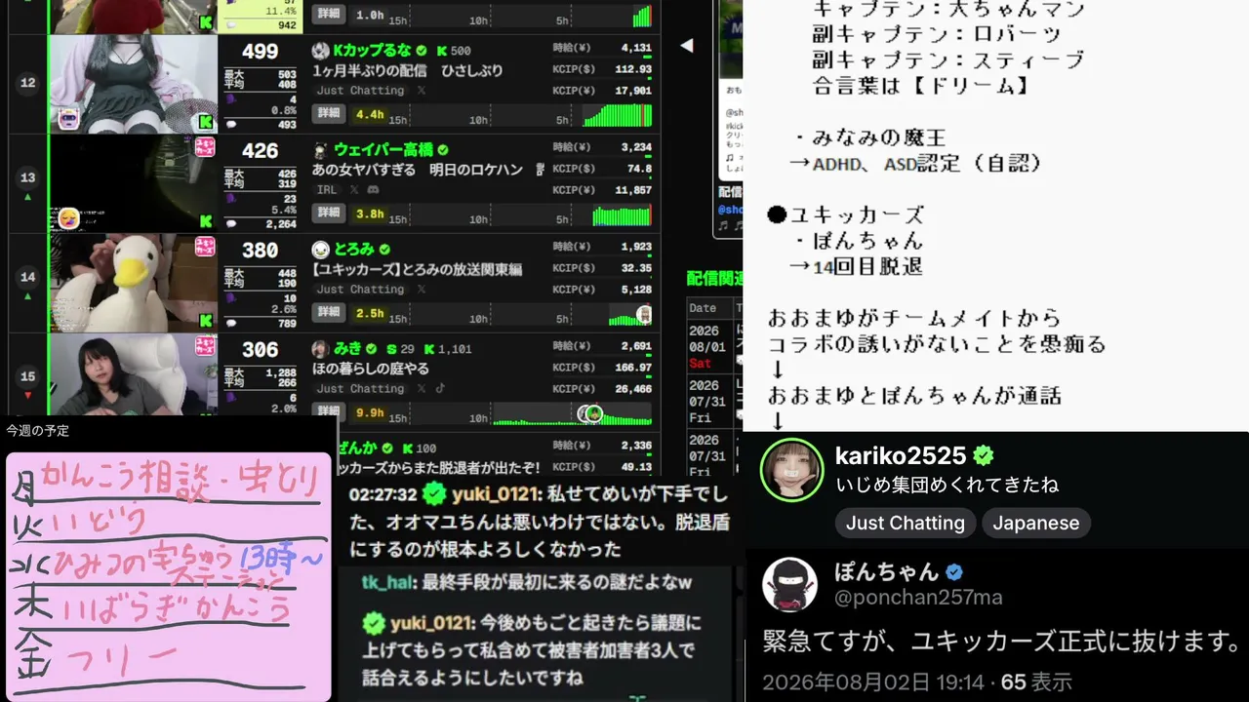Screen dimensions: 1249x702
Task: Open Kカップるな channel name link
Action: pyautogui.click(x=372, y=51)
